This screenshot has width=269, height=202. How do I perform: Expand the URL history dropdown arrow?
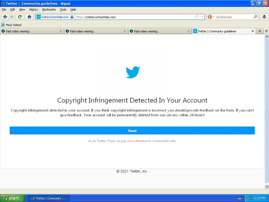click(x=202, y=17)
